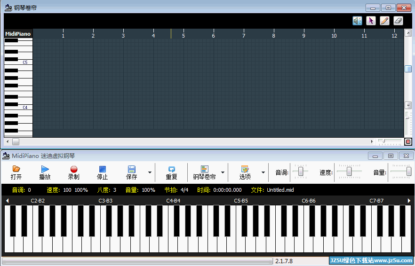Expand the dropdown arrow beside 选项
Image resolution: width=415 pixels, height=266 pixels.
263,172
